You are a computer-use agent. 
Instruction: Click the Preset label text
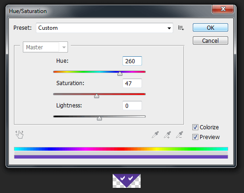click(x=22, y=28)
